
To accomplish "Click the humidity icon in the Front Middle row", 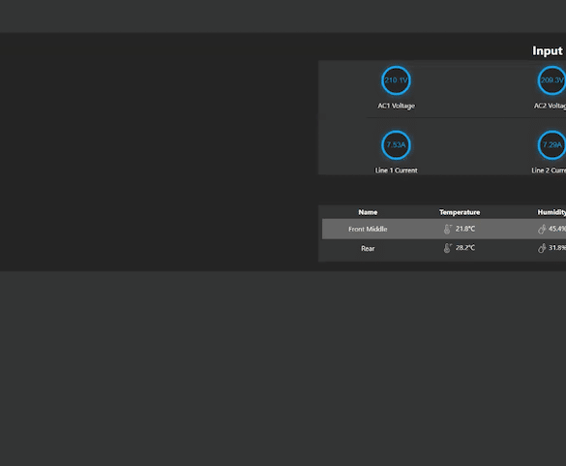I will (x=542, y=229).
